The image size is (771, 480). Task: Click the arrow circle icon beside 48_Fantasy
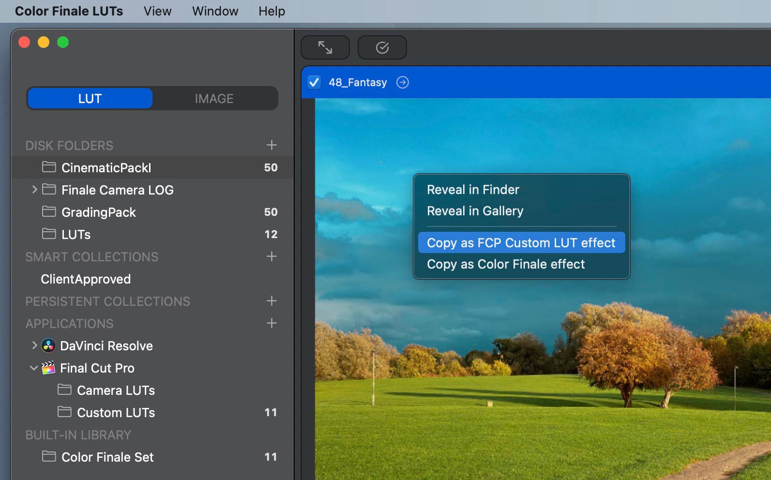click(402, 82)
